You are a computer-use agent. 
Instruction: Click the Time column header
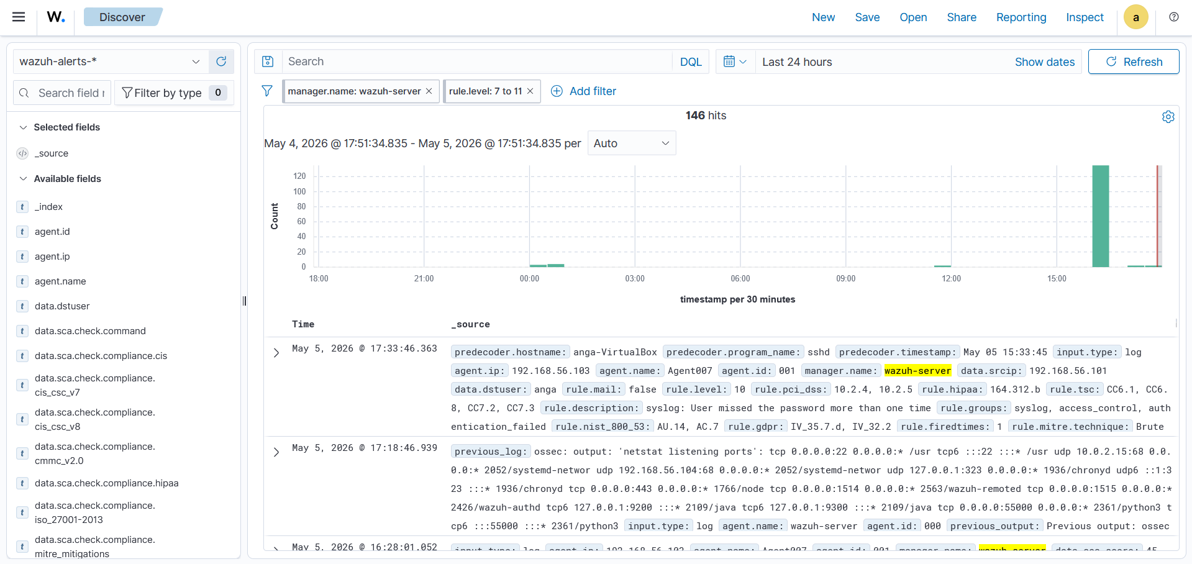point(303,324)
